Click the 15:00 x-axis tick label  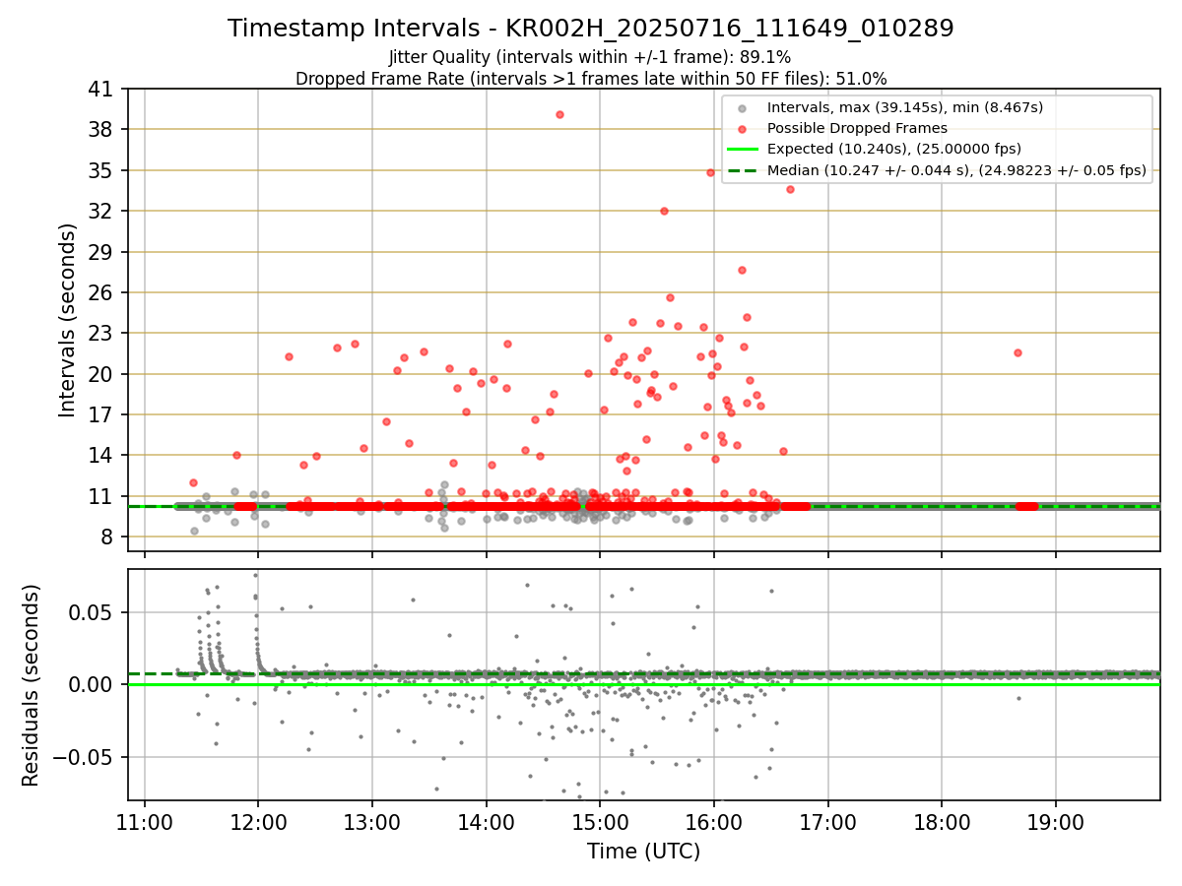[x=600, y=821]
